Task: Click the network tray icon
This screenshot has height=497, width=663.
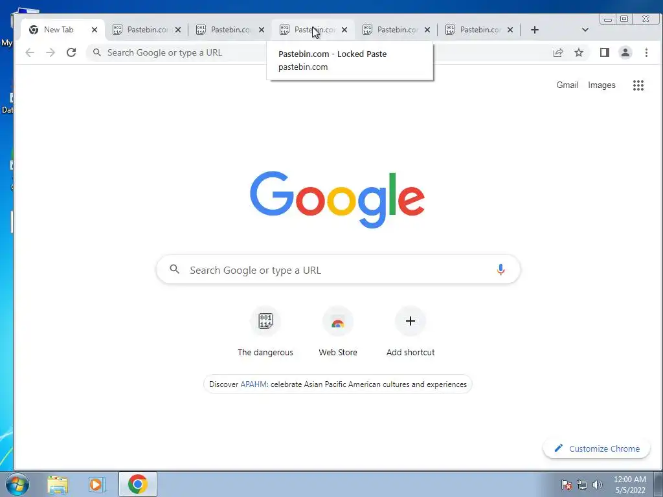Action: point(582,485)
